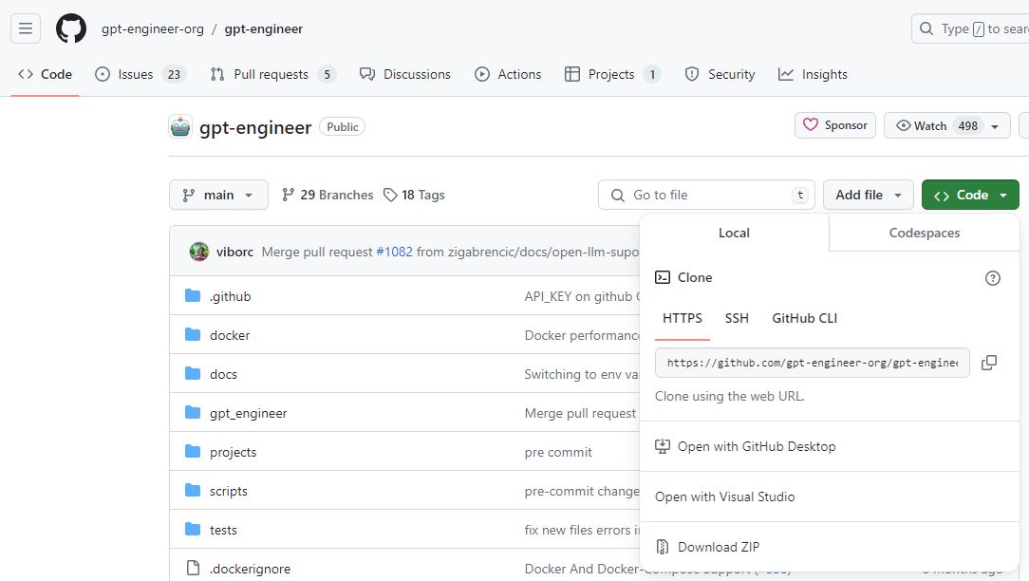
Task: Click the gpt-engineer robot avatar icon
Action: click(x=180, y=126)
